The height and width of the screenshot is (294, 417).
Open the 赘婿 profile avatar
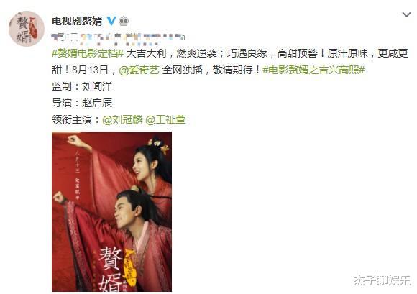(27, 29)
